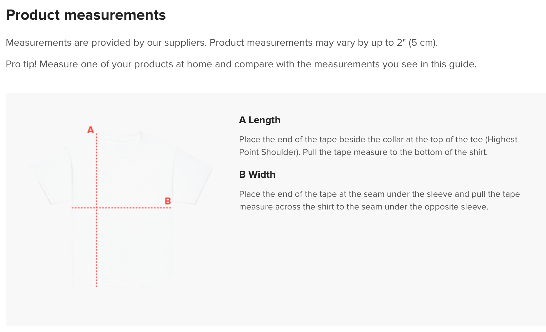
Task: Select the A Length heading
Action: (x=260, y=120)
